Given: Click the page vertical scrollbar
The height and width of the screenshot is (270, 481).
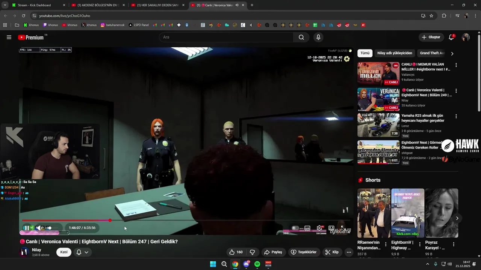Looking at the screenshot, I should pos(479,73).
